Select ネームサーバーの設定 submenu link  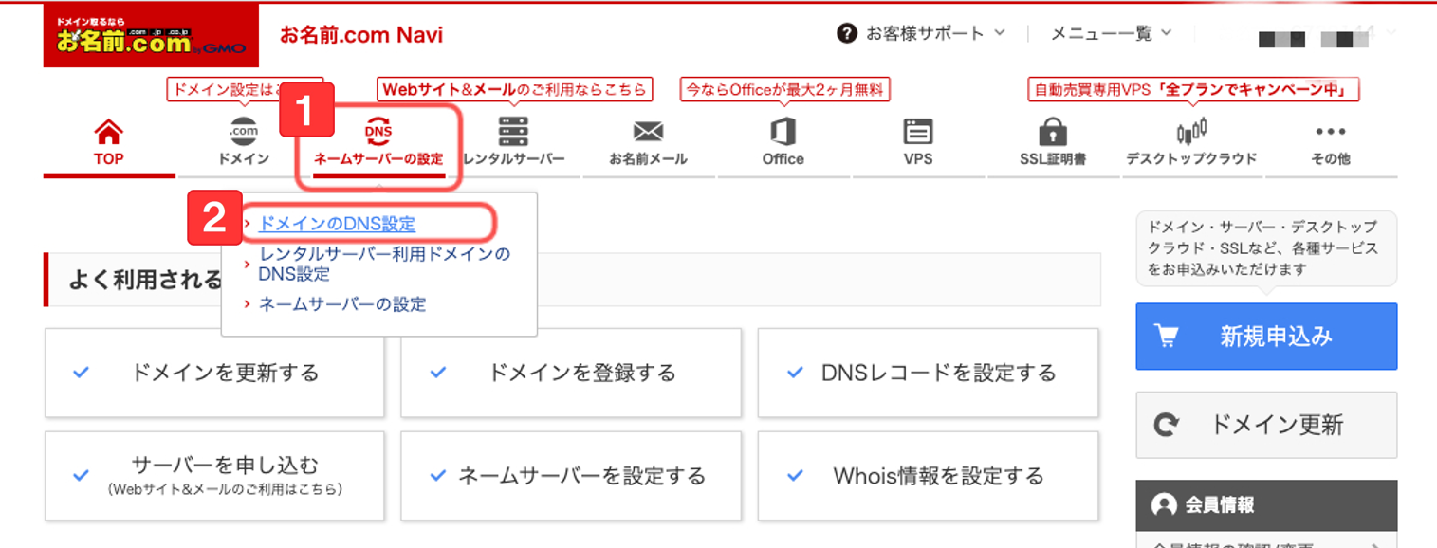coord(342,304)
